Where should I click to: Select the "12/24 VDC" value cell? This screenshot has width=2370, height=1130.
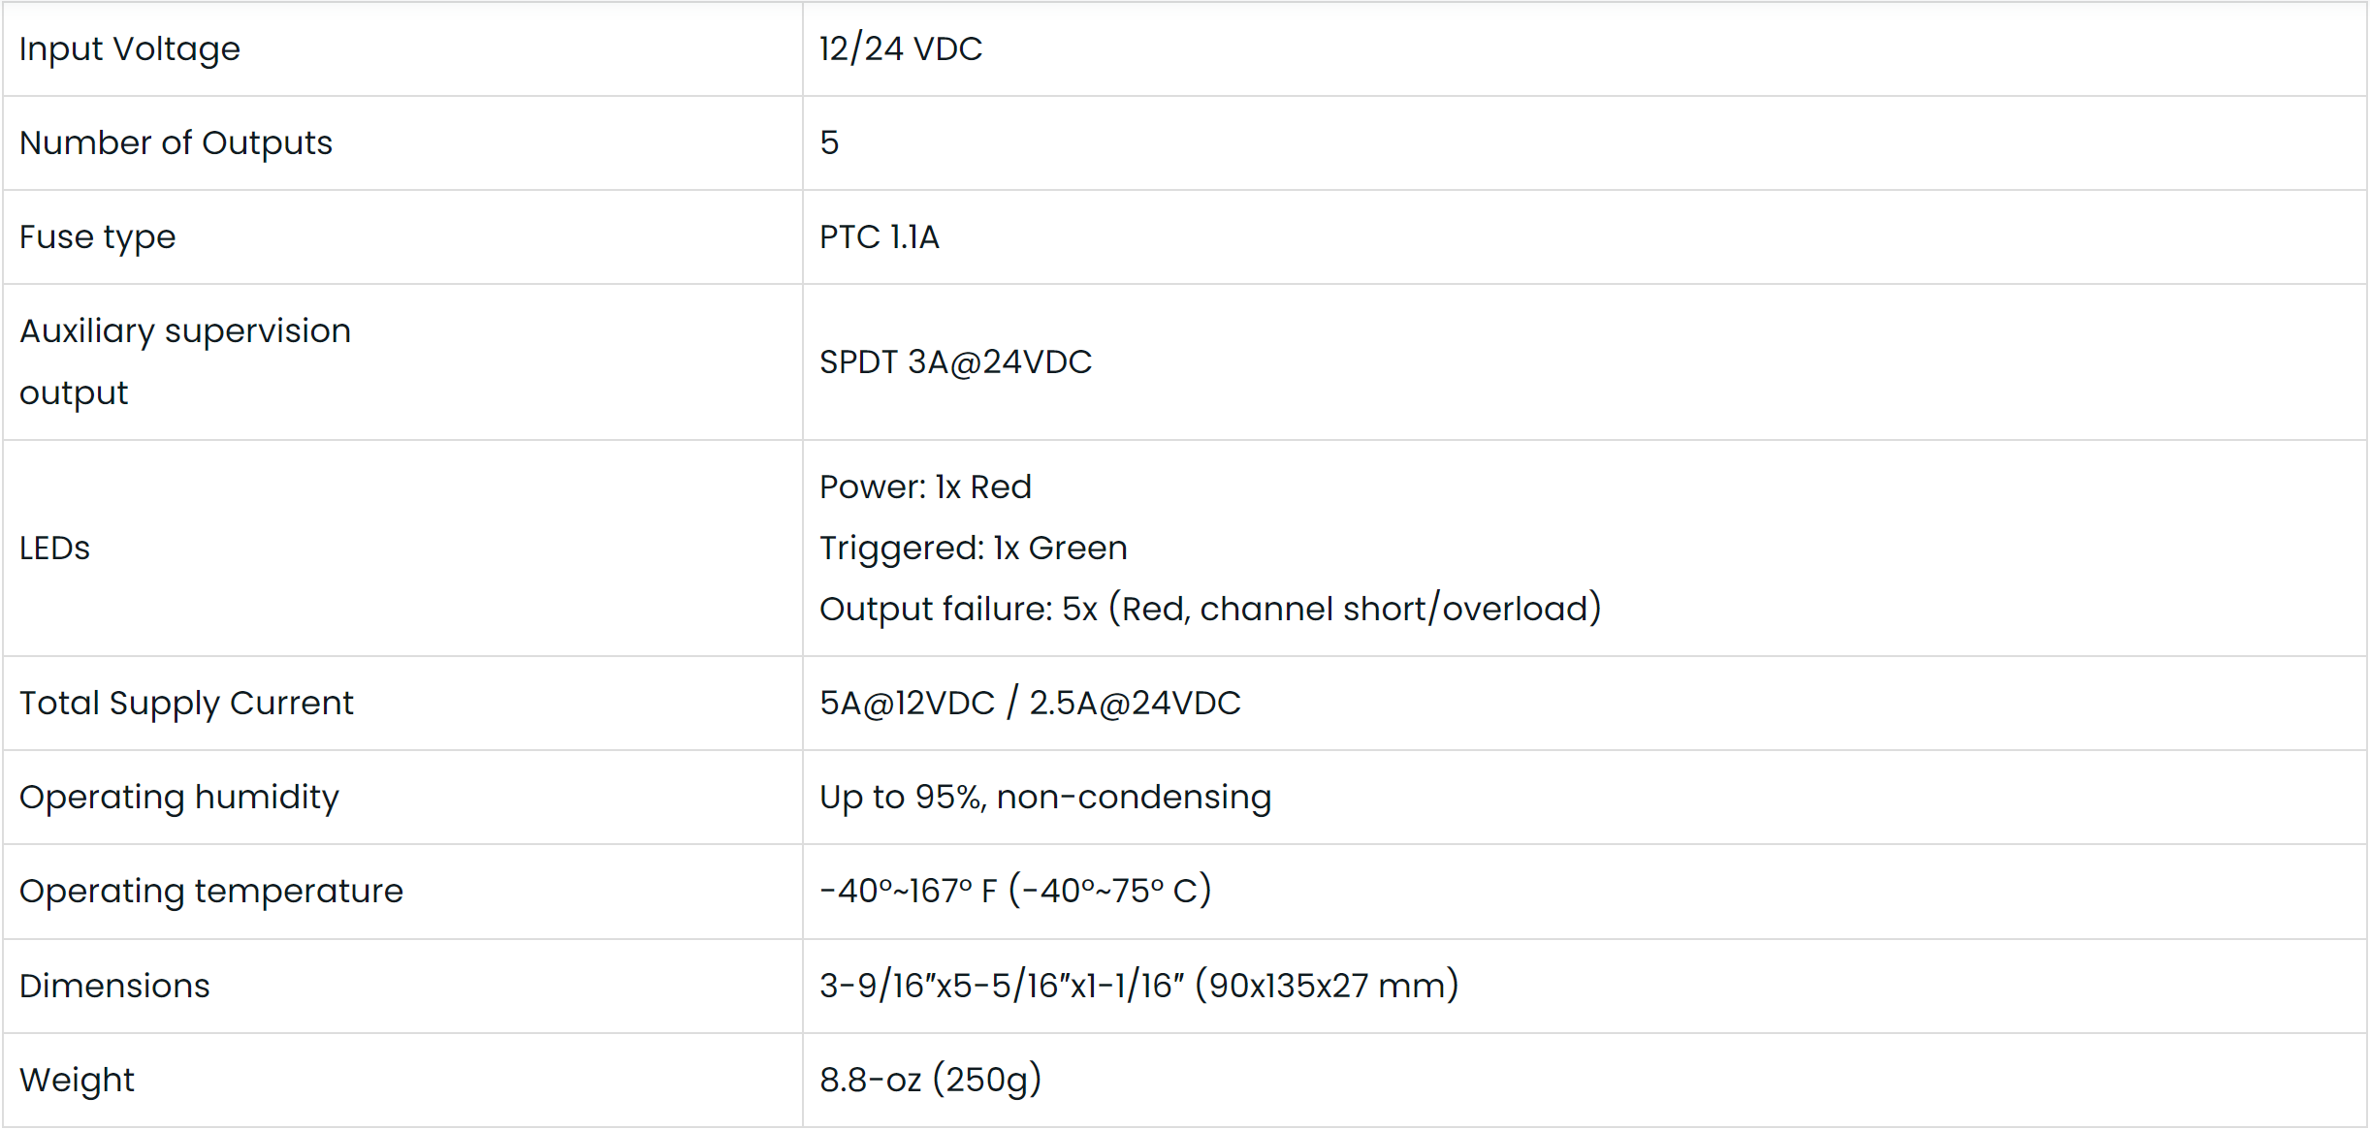pos(900,48)
